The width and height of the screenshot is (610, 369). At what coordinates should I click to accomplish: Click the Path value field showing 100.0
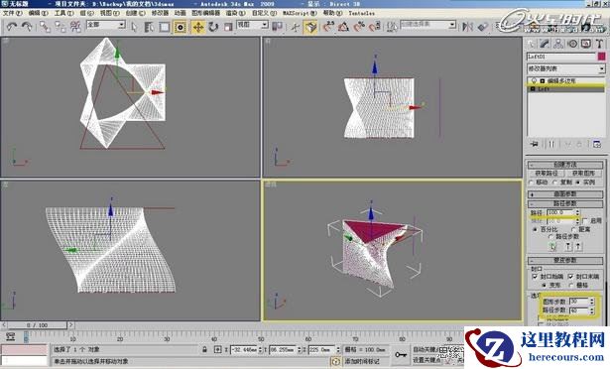pyautogui.click(x=560, y=212)
